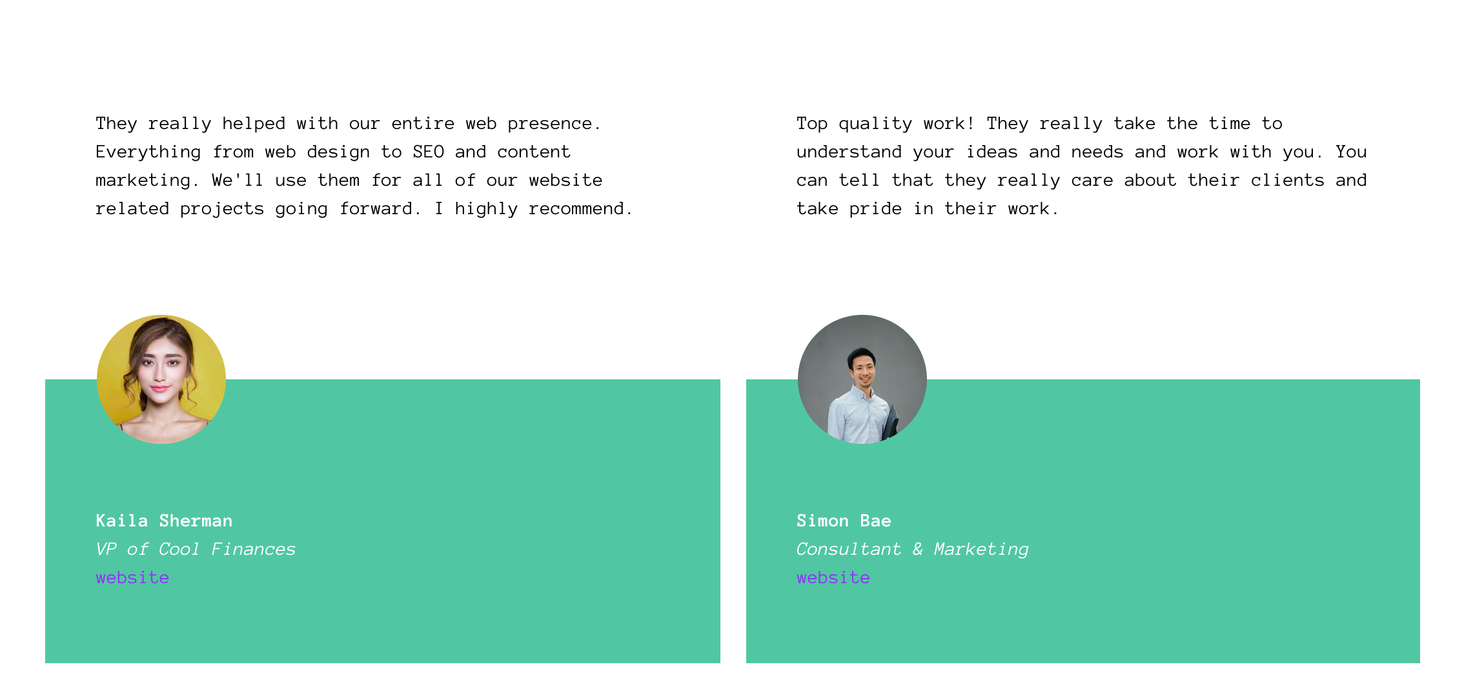Click the name Simon Bae
The image size is (1464, 680).
(844, 521)
